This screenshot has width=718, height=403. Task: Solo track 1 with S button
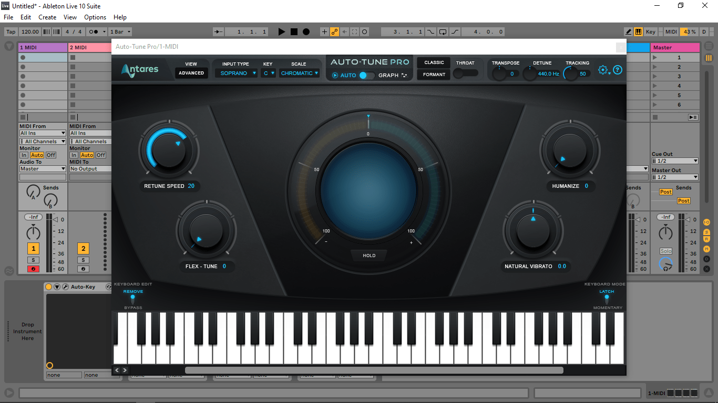33,260
